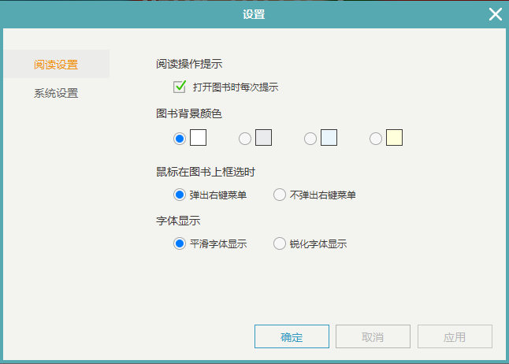This screenshot has width=509, height=364.
Task: Switch to the 阅读设置 tab
Action: [x=56, y=65]
